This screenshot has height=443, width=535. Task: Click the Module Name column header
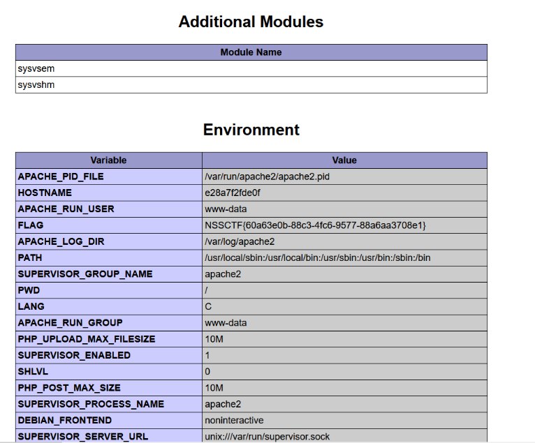pos(251,52)
